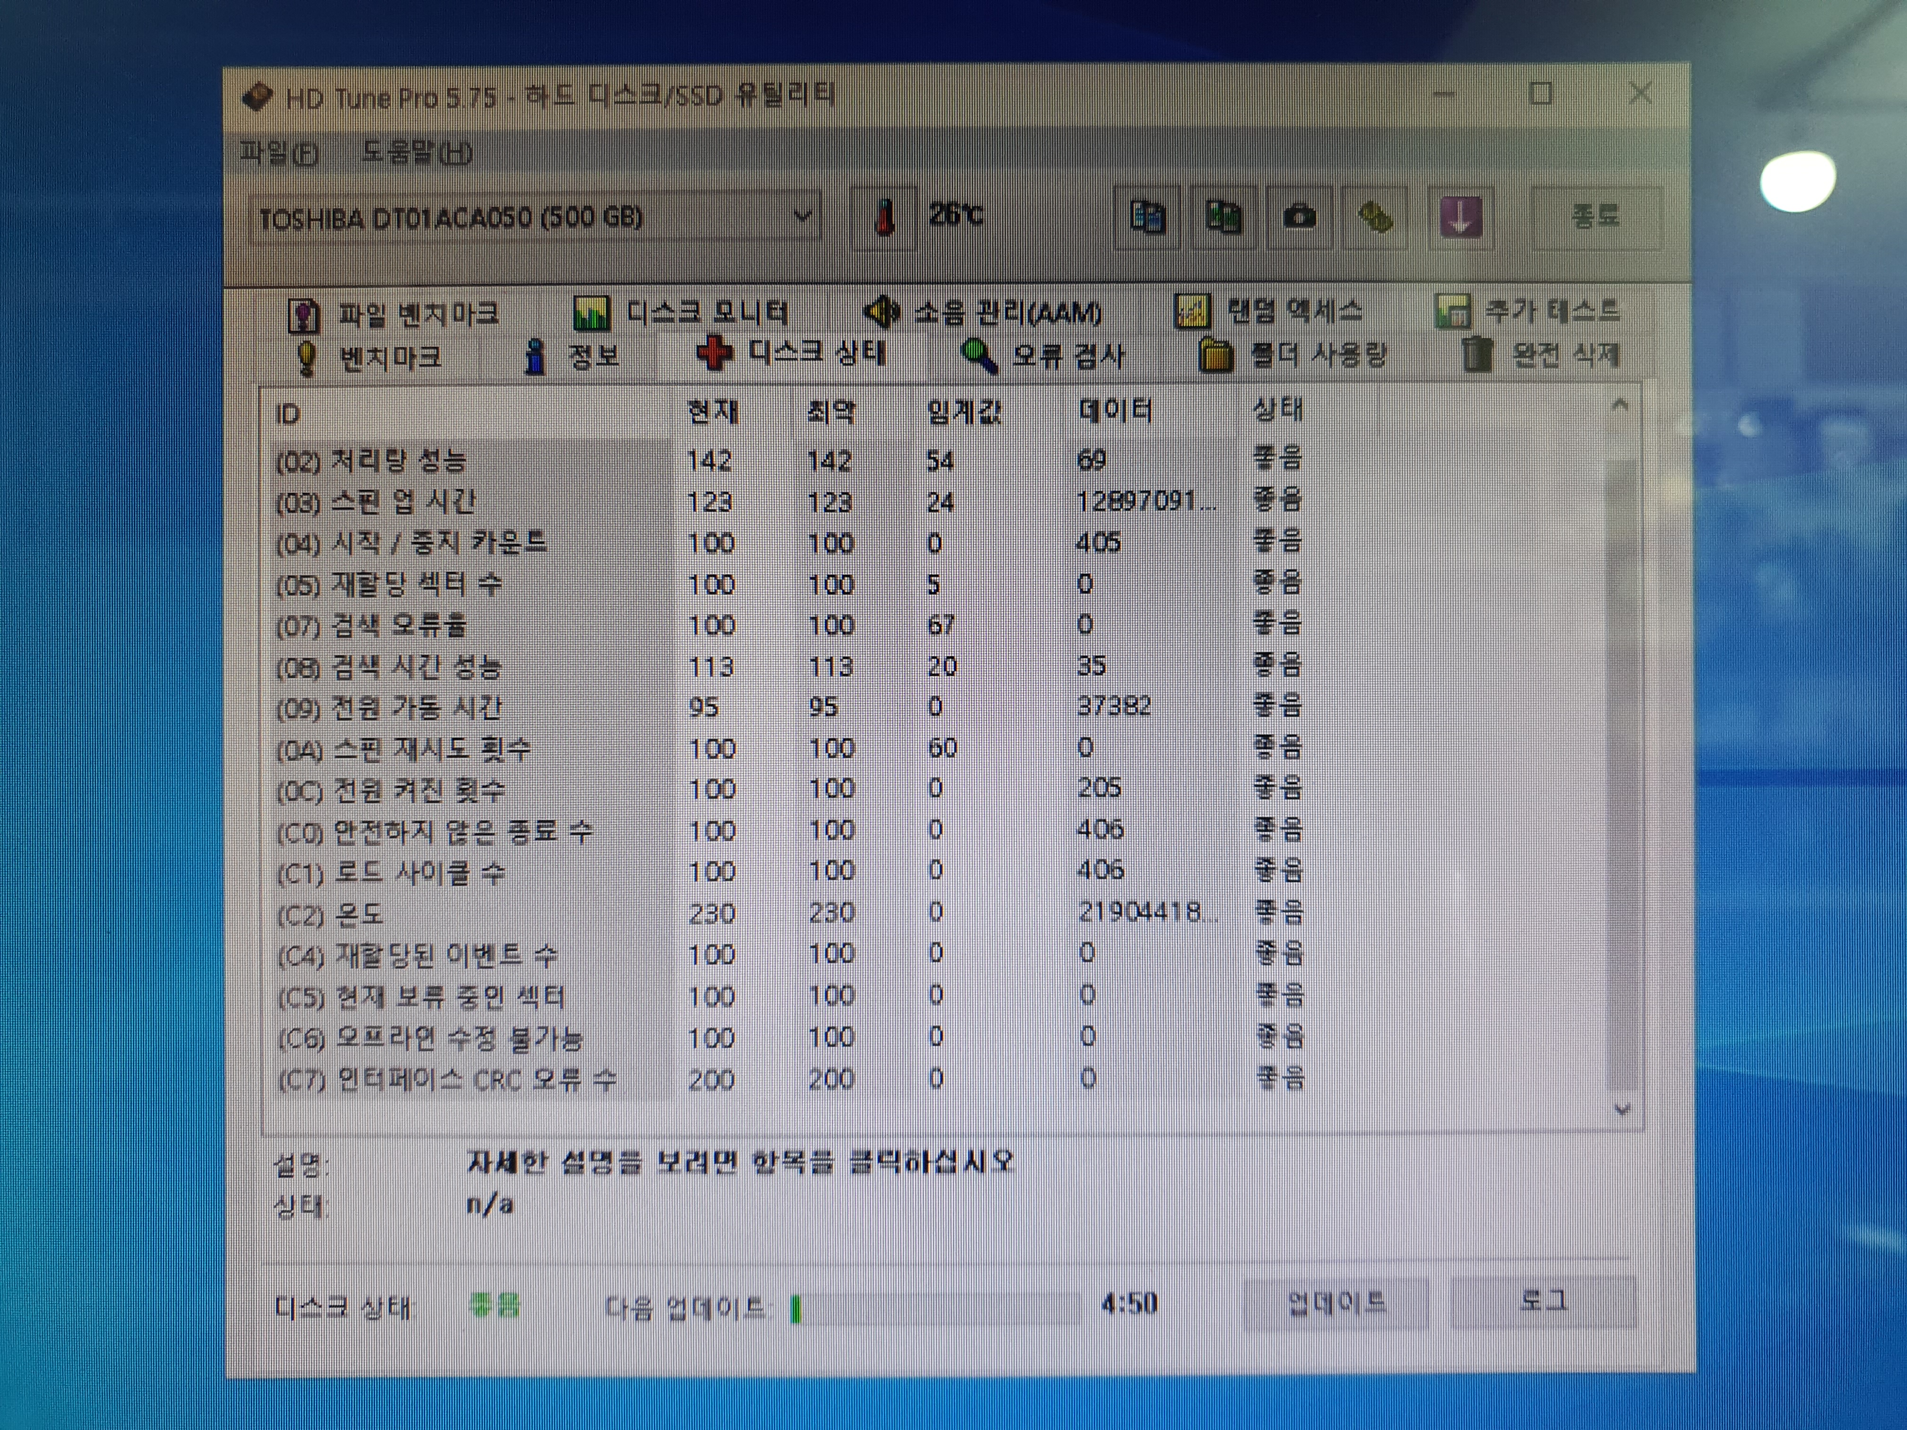Click the thermometer temperature icon
The height and width of the screenshot is (1430, 1907).
(x=884, y=217)
